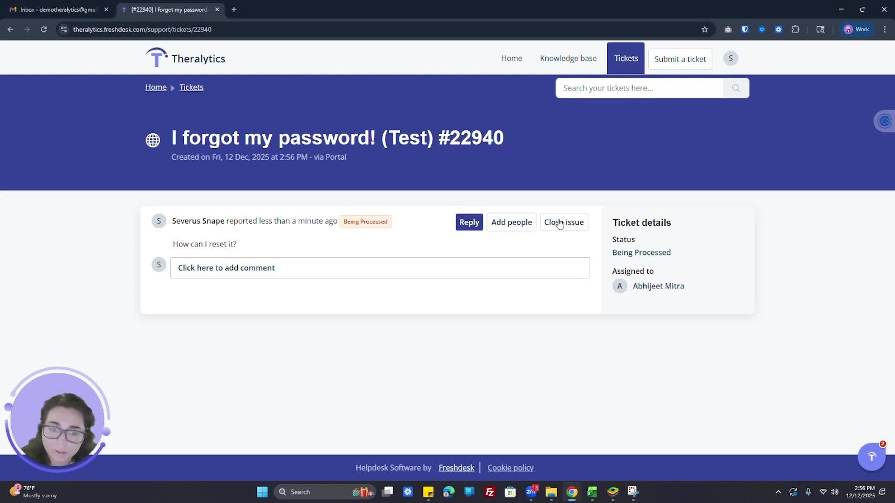Open the clock and date panel

(860, 492)
